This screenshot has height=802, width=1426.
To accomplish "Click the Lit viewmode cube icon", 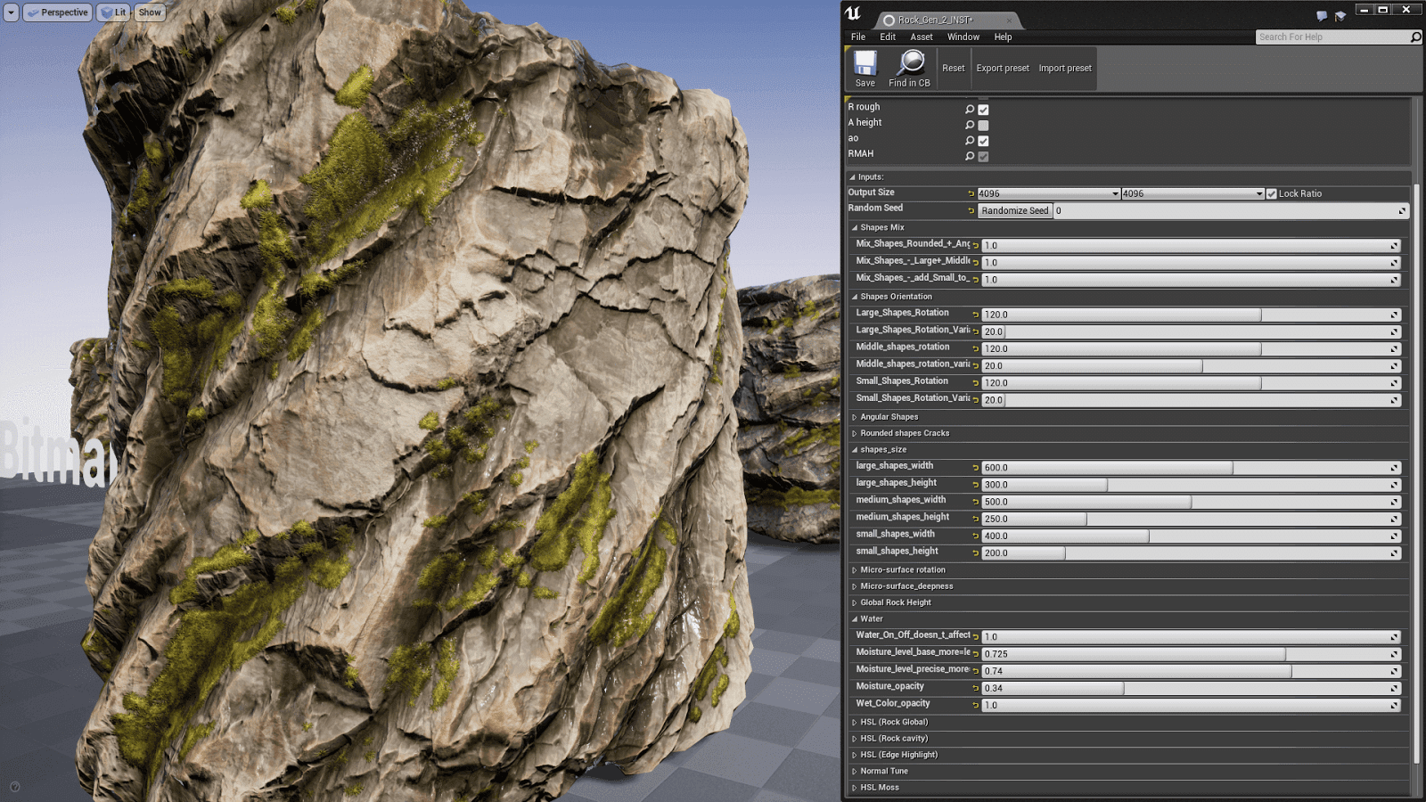I will point(107,12).
